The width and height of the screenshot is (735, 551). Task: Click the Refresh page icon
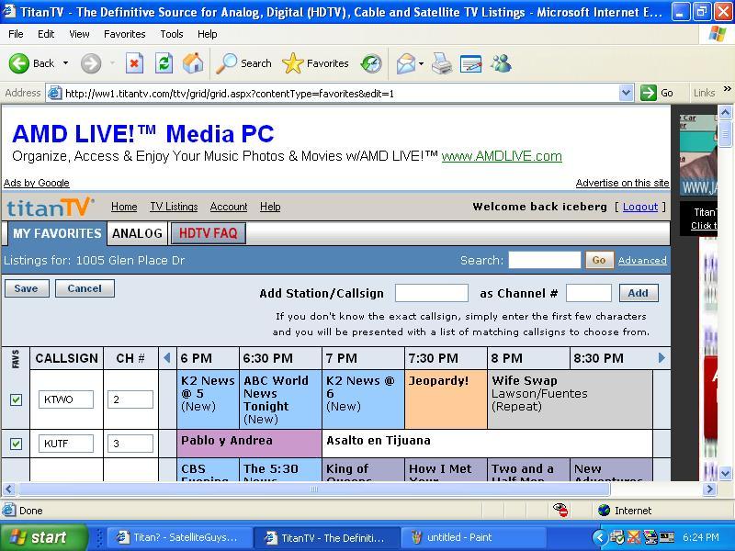[x=164, y=63]
